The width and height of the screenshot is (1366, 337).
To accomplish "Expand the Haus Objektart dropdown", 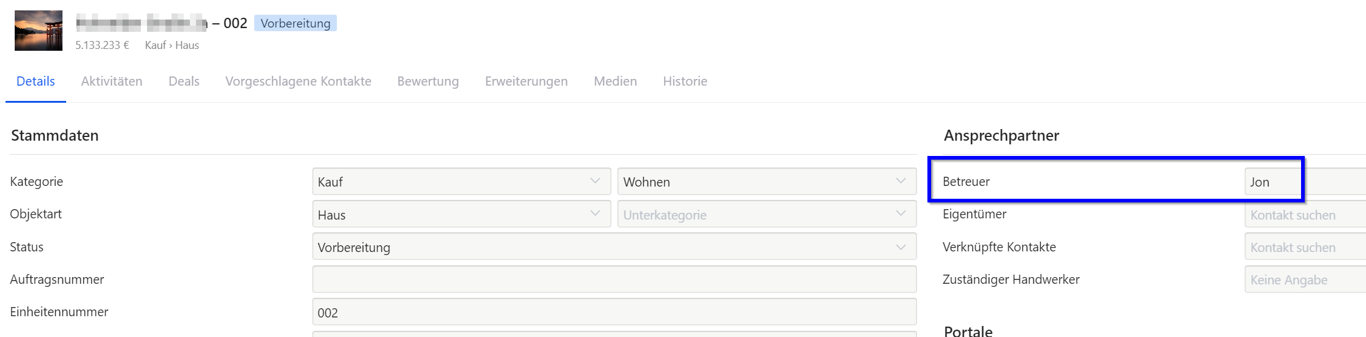I will (461, 215).
